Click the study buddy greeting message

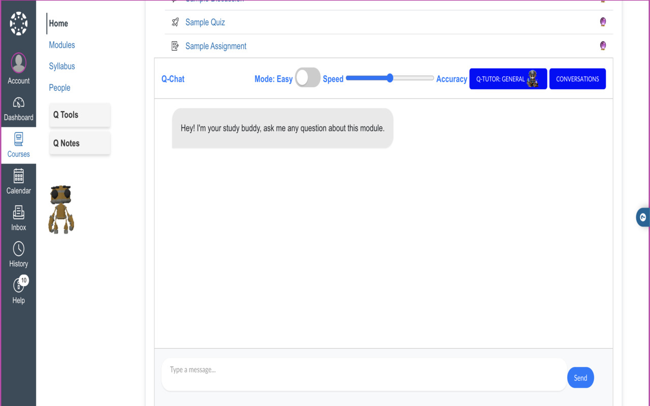pyautogui.click(x=282, y=128)
